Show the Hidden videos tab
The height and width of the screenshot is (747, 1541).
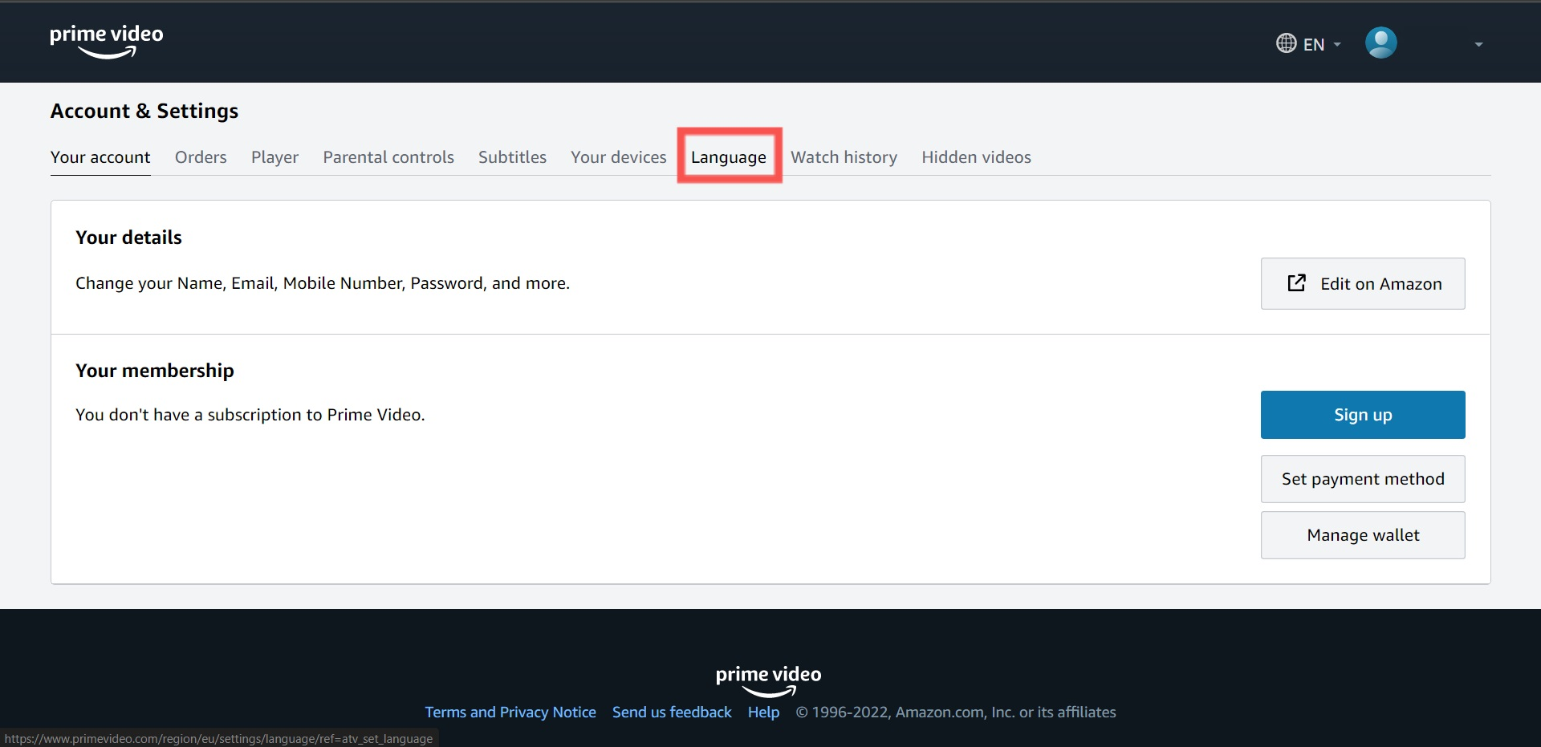pos(976,157)
